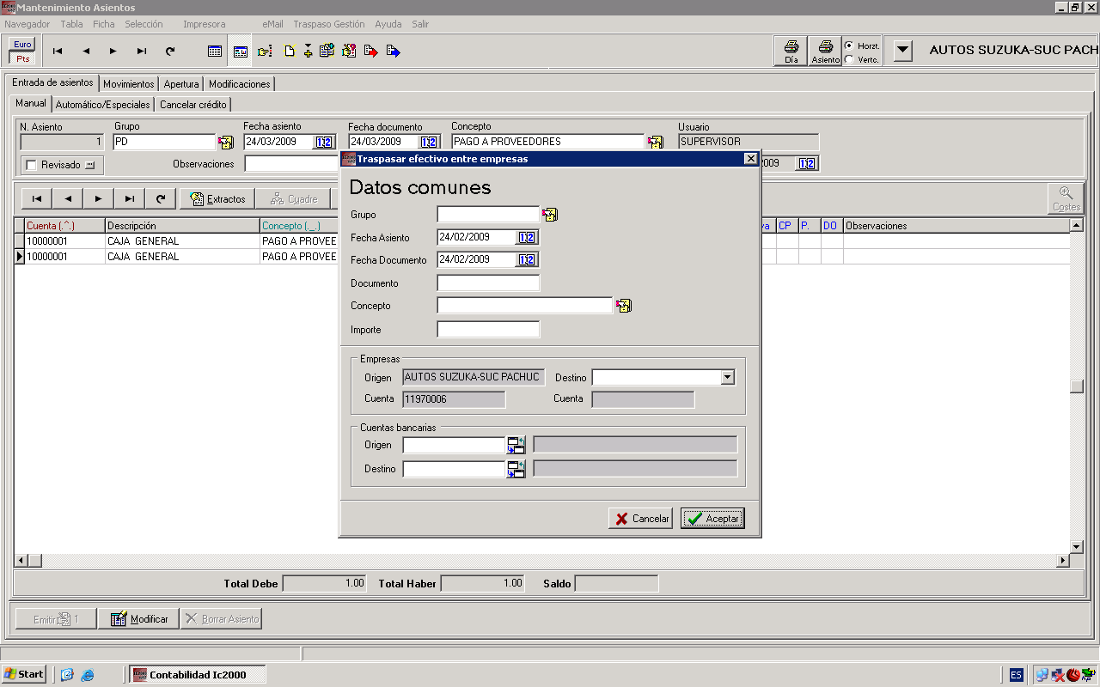
Task: Open the Navegador menu
Action: [27, 24]
